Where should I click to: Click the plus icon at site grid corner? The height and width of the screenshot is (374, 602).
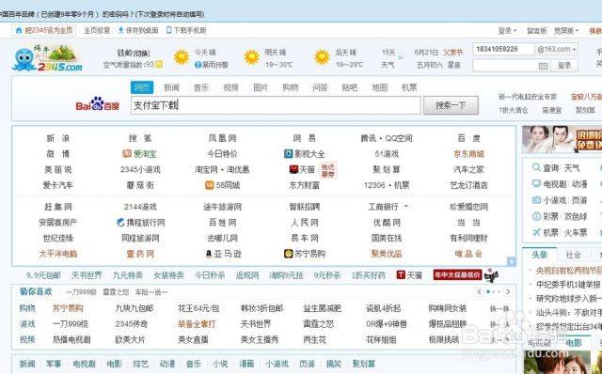coord(511,261)
